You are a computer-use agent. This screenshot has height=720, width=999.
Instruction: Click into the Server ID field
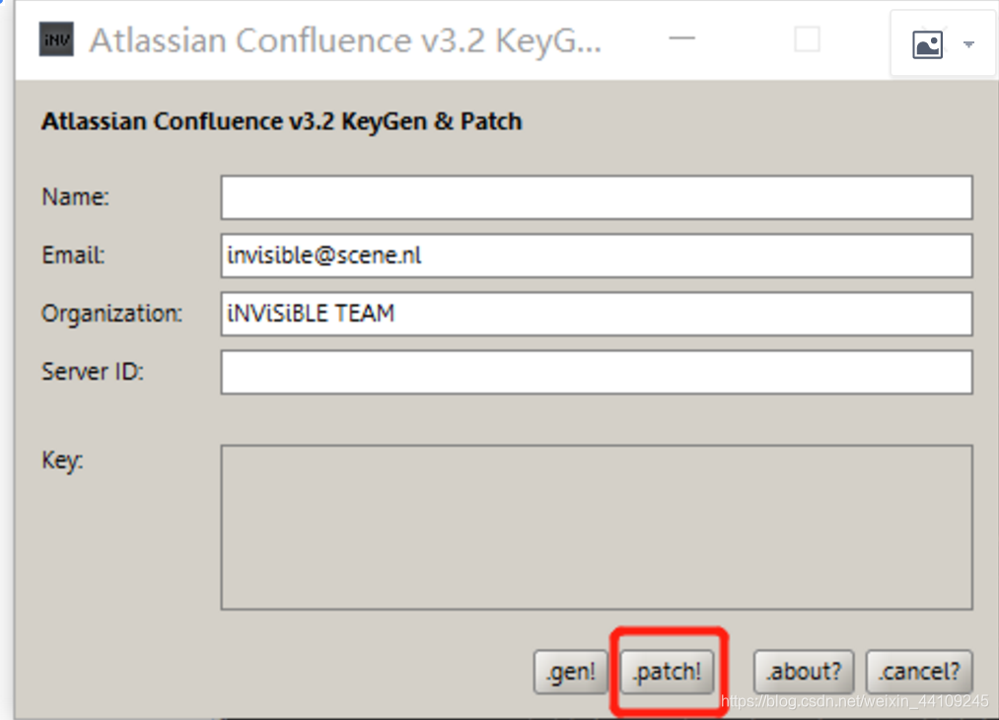pyautogui.click(x=597, y=372)
